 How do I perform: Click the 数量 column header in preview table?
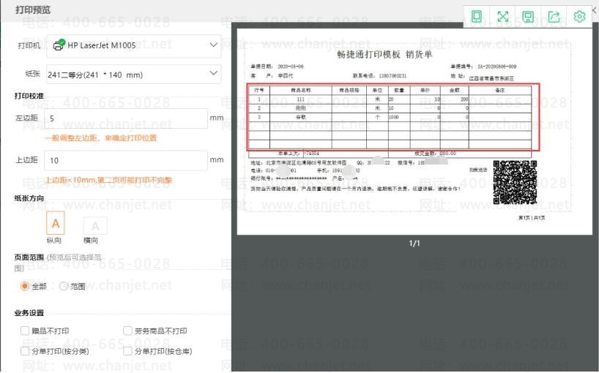pos(399,91)
